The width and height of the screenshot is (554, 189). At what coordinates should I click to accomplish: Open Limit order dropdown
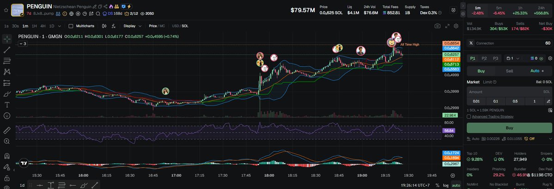coord(489,82)
